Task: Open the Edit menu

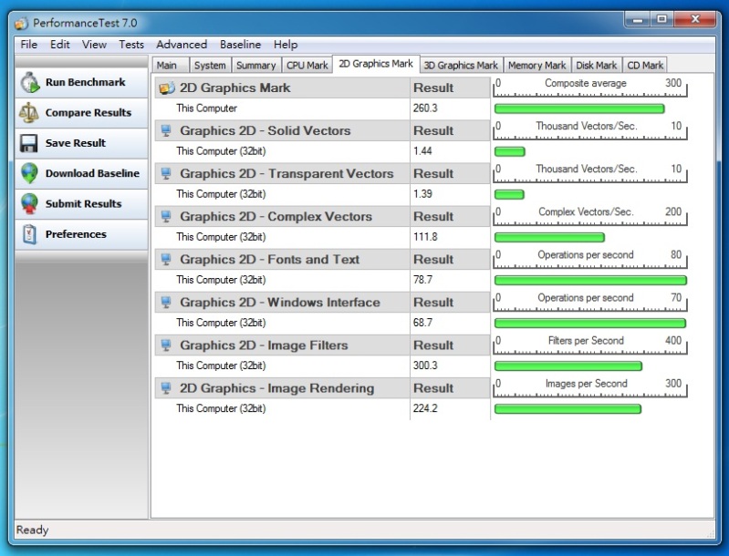Action: tap(60, 45)
